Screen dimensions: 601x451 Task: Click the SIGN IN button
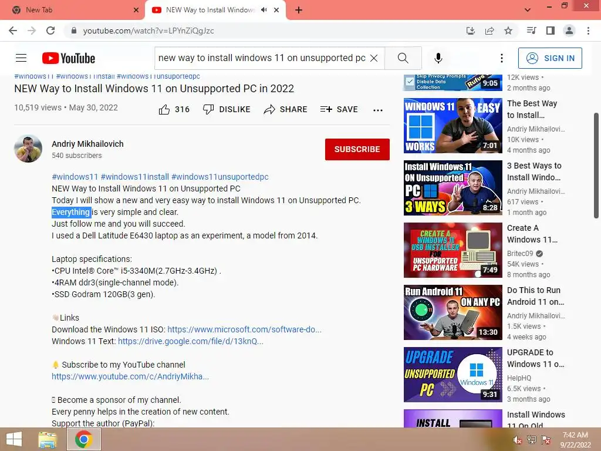pyautogui.click(x=550, y=58)
